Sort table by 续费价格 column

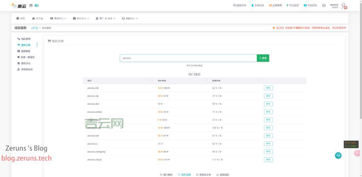point(258,81)
